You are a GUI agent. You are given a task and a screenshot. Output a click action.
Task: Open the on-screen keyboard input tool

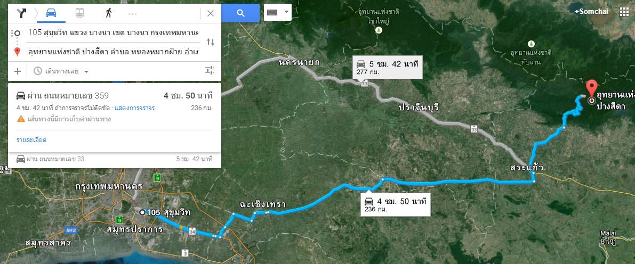(x=272, y=12)
